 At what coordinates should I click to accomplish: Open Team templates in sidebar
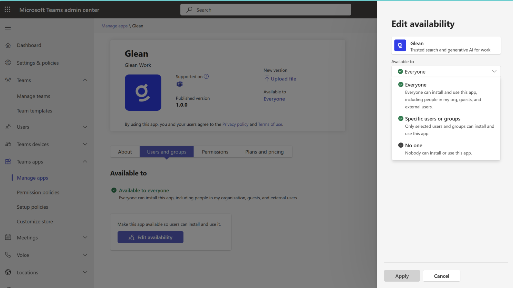point(34,111)
